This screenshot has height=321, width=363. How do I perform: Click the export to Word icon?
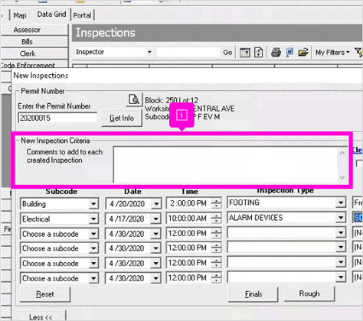[289, 52]
